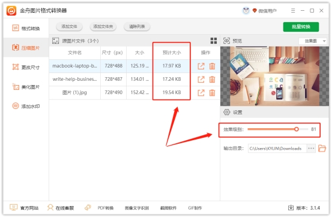Viewport: 332px width, 218px height.
Task: Click the 728*487 dimension cell
Action: (113, 79)
